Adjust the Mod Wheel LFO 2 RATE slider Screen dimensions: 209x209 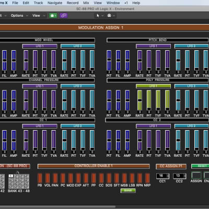point(64,60)
